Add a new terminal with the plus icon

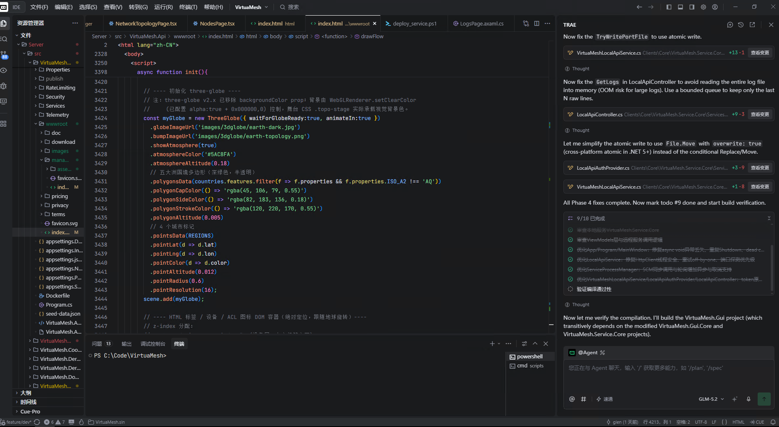[x=492, y=344]
